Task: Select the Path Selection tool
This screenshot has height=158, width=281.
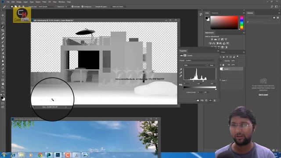Action: [x=3, y=76]
